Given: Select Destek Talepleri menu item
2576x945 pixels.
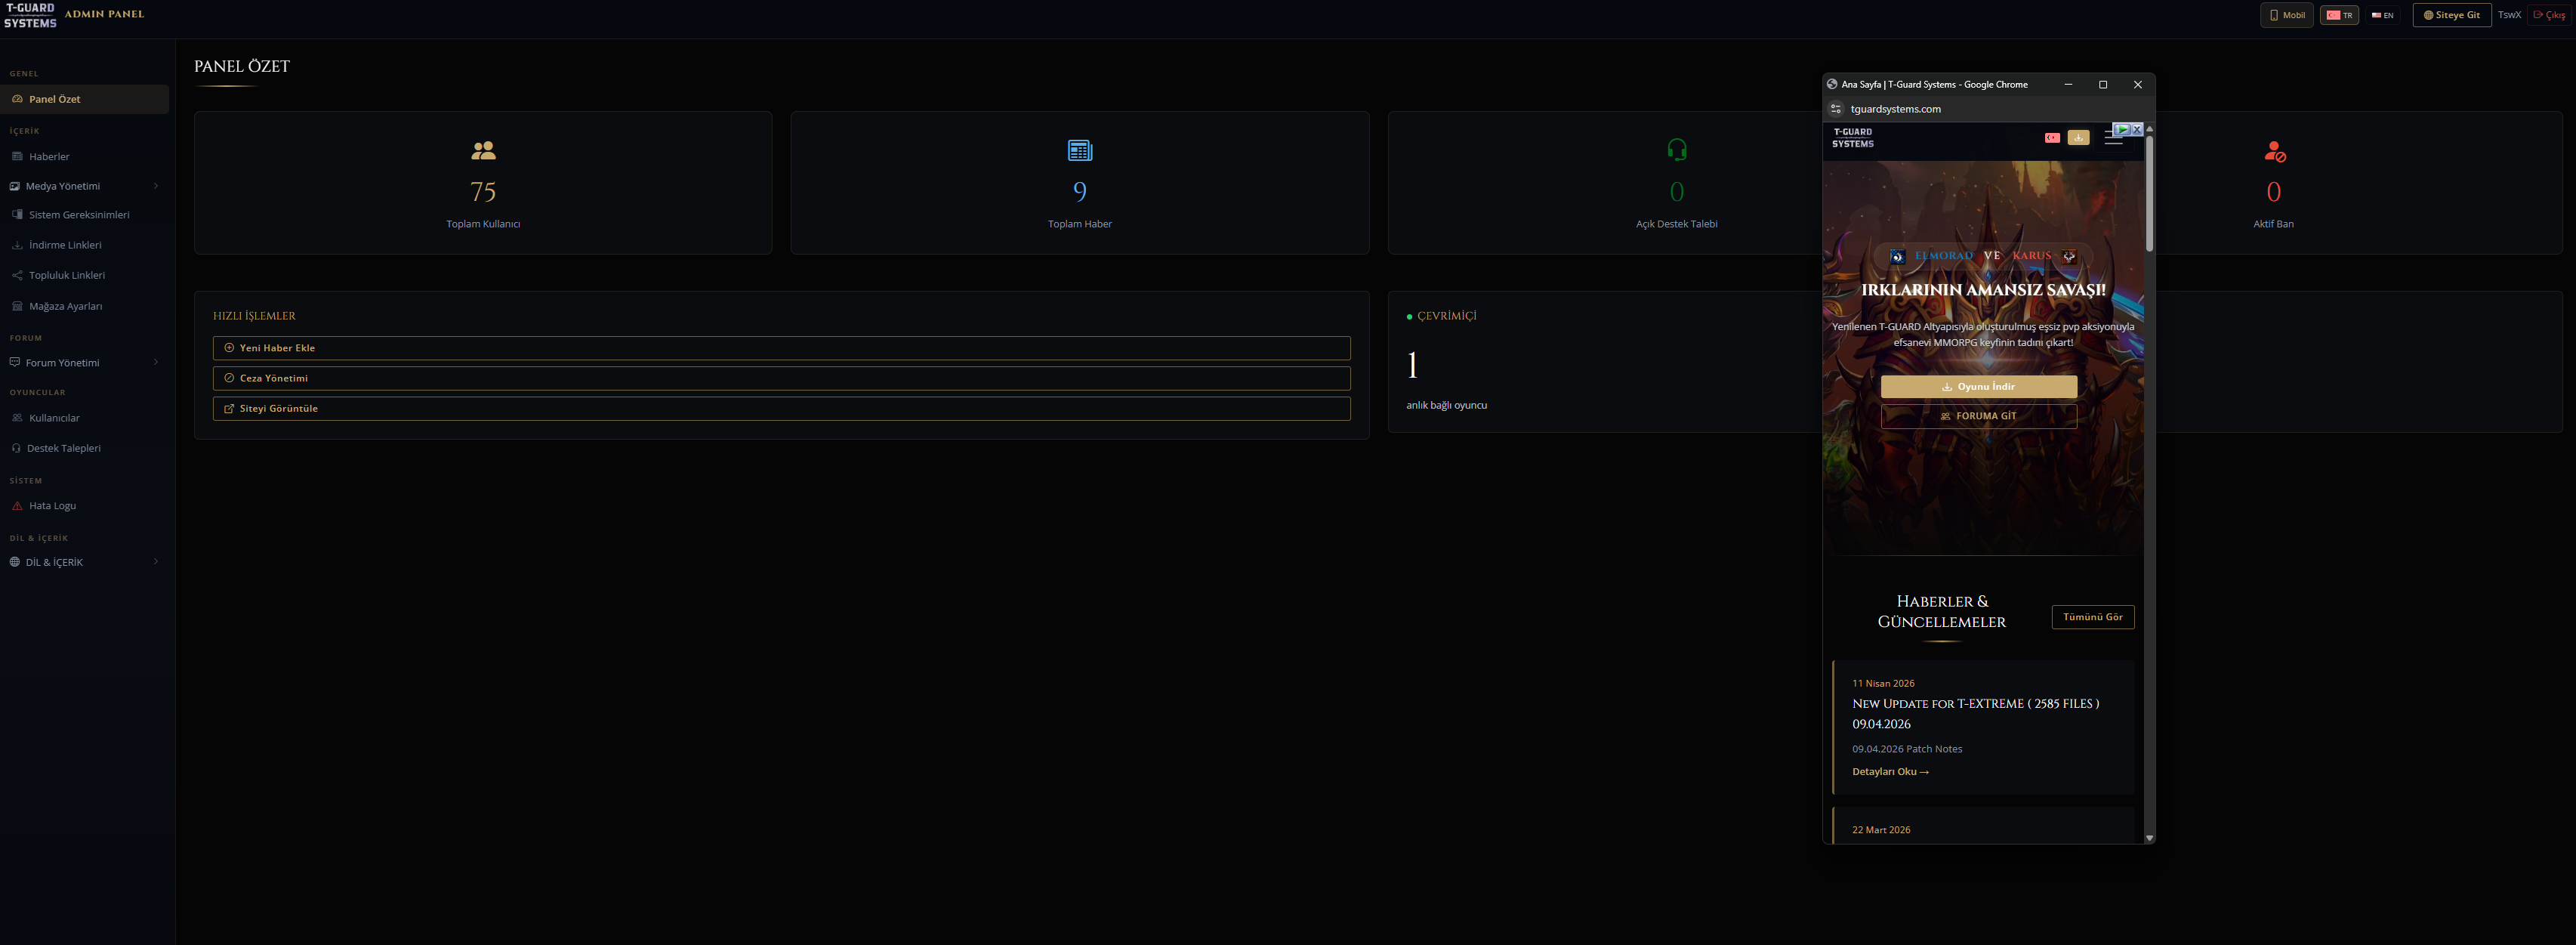Looking at the screenshot, I should coord(84,448).
